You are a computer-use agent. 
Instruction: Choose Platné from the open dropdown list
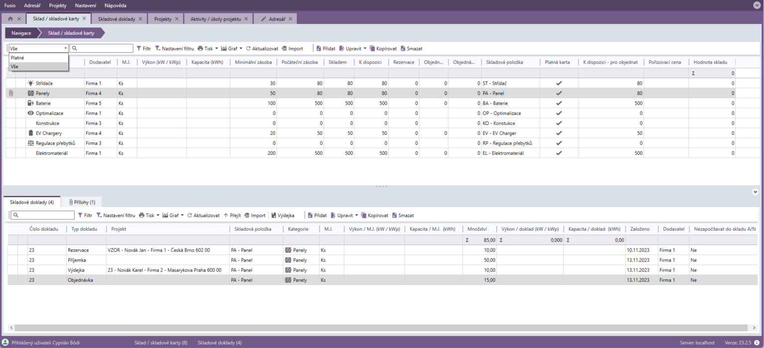[39, 58]
